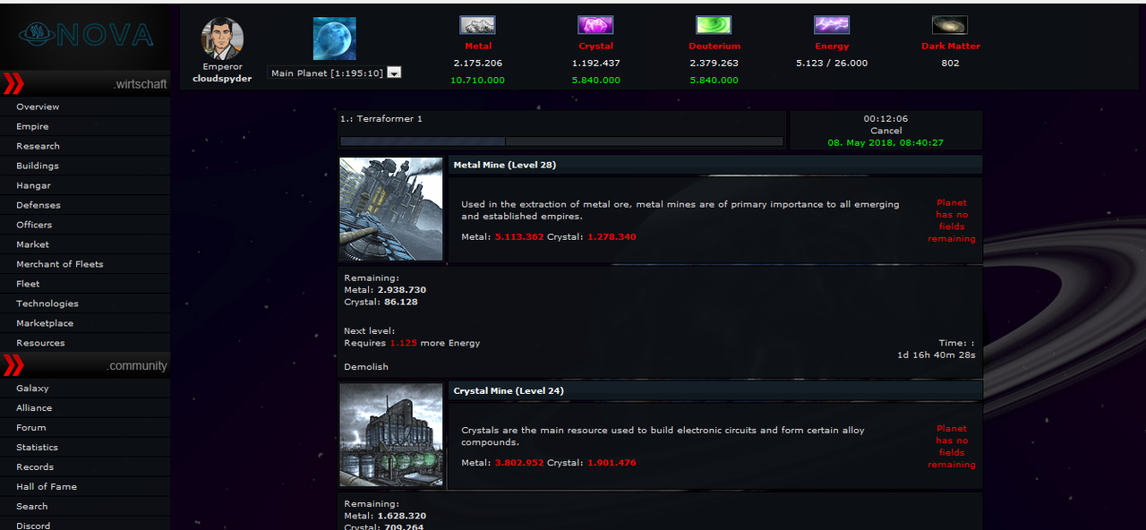This screenshot has height=530, width=1146.
Task: Cancel the Terraformer construction
Action: pyautogui.click(x=885, y=131)
